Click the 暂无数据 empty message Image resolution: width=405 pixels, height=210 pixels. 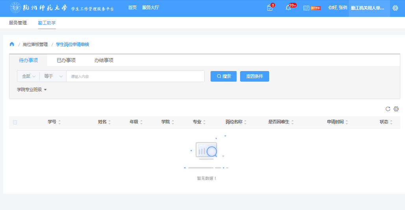coord(207,178)
